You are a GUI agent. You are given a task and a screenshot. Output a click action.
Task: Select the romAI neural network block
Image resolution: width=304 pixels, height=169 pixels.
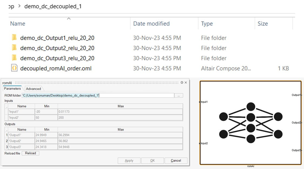(x=250, y=123)
